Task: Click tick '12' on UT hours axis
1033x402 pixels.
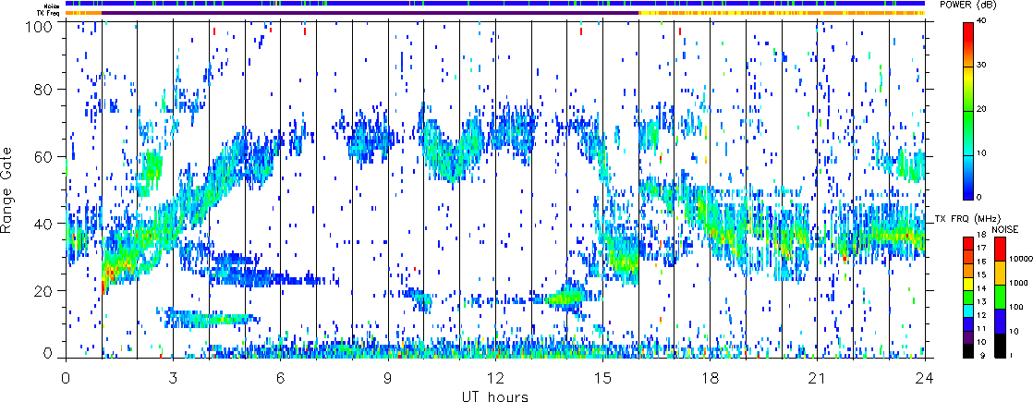Action: click(495, 378)
